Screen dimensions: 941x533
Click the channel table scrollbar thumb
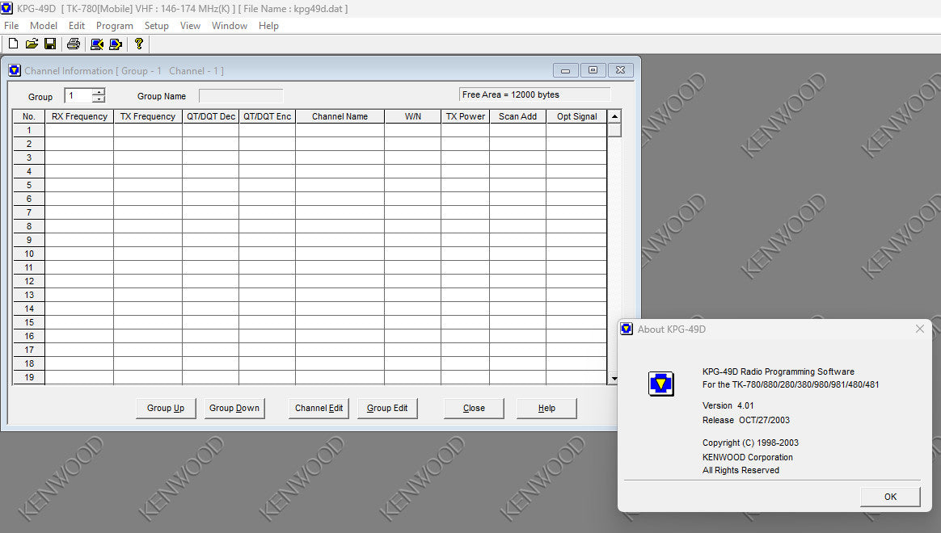(x=614, y=130)
